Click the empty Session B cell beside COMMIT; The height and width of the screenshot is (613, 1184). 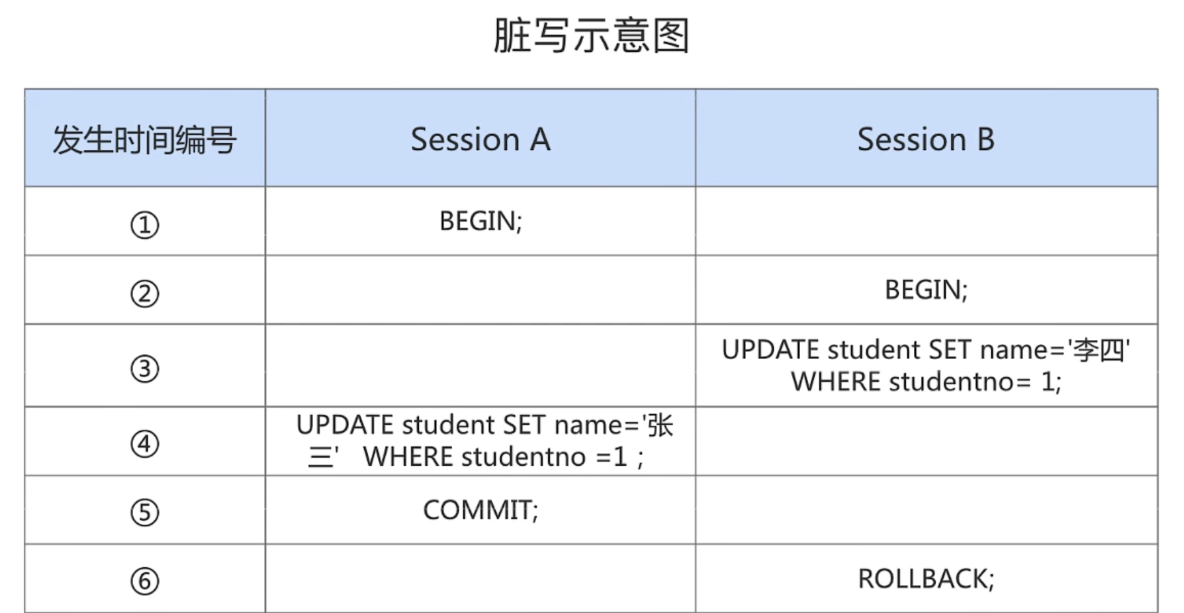click(x=926, y=510)
